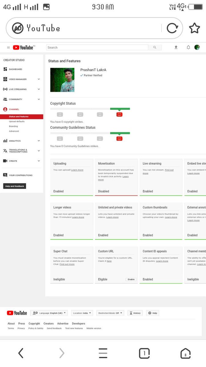
Task: Reload the page with refresh icon
Action: (172, 28)
